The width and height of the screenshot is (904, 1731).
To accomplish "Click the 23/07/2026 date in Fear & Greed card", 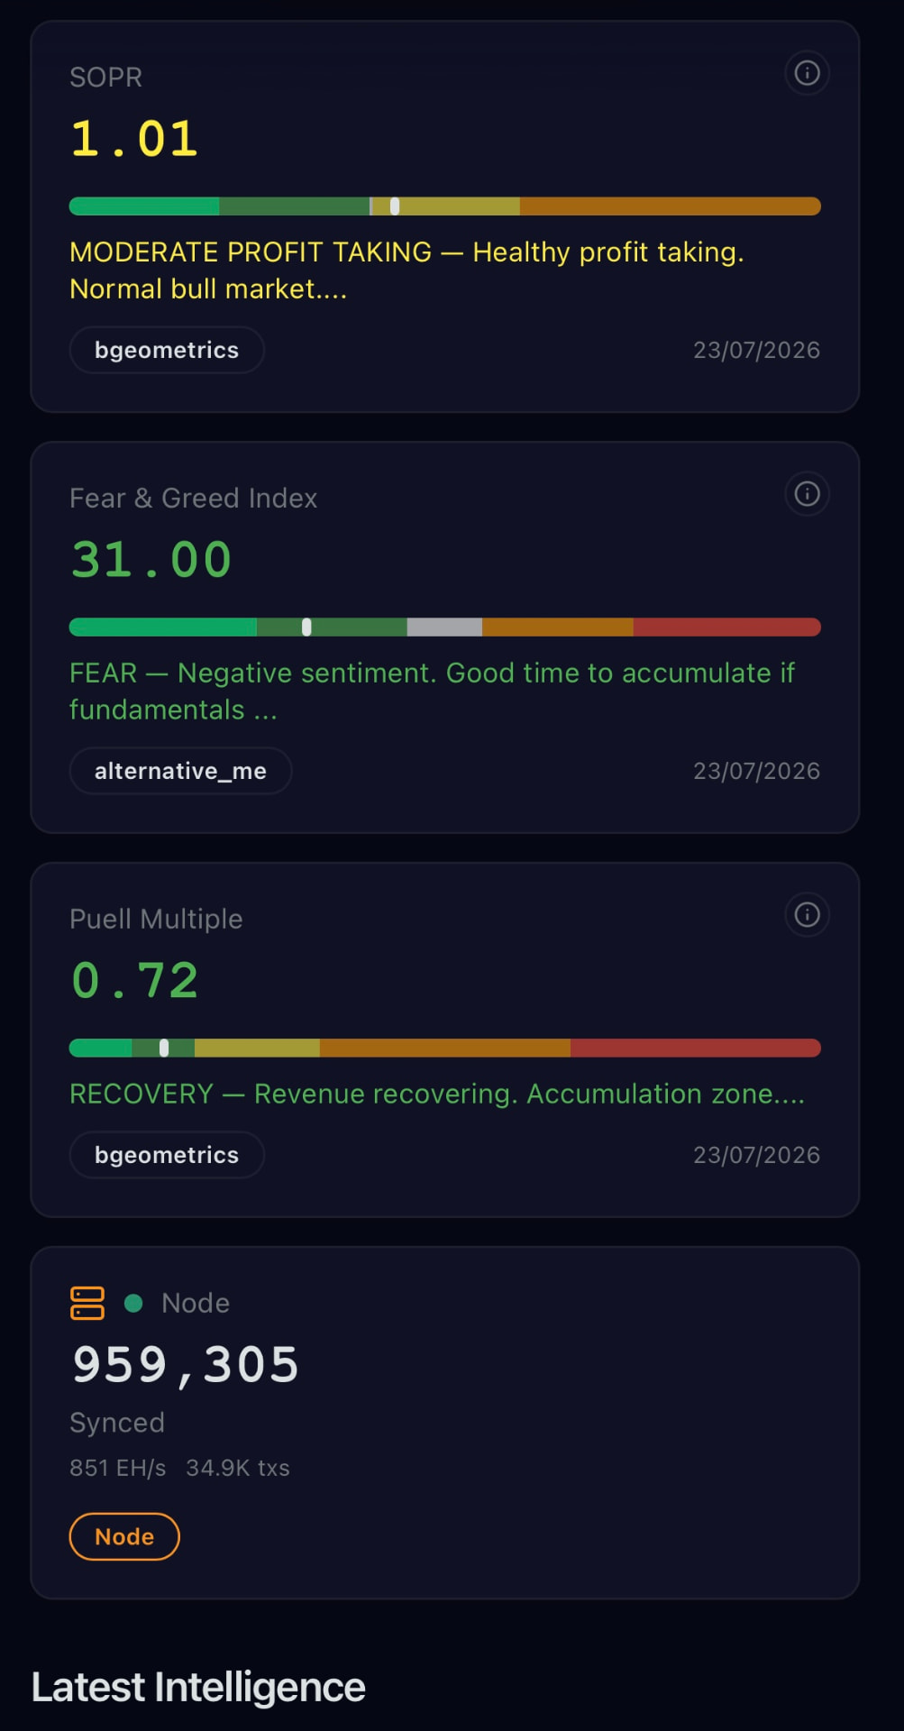I will coord(756,771).
